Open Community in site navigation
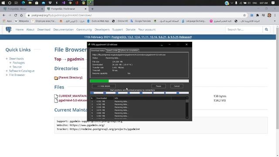279x157 pixels. 84,30
